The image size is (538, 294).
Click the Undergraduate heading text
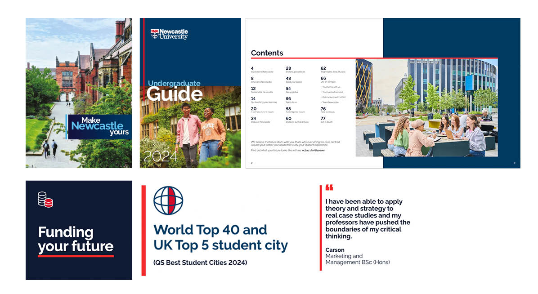point(174,83)
